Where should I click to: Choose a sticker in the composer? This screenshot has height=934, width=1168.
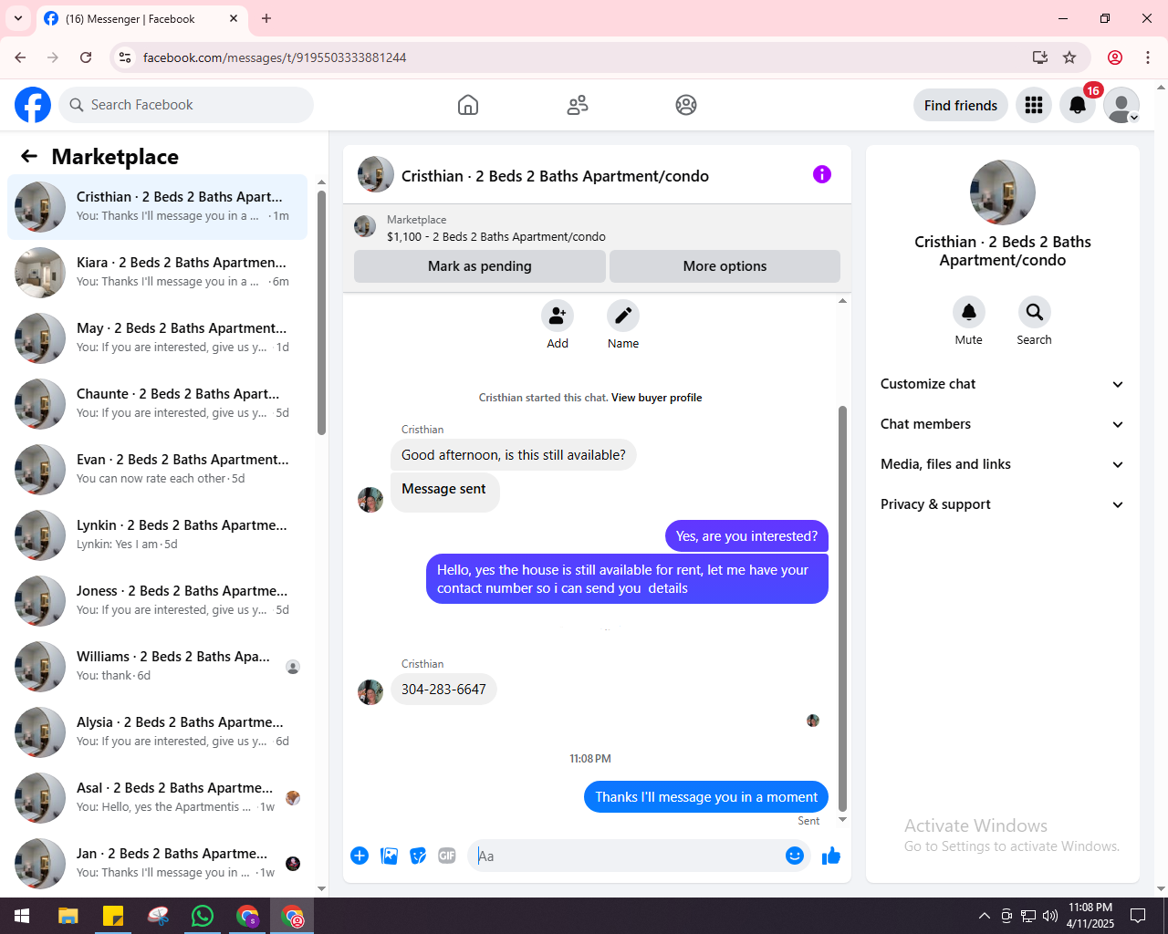coord(418,856)
